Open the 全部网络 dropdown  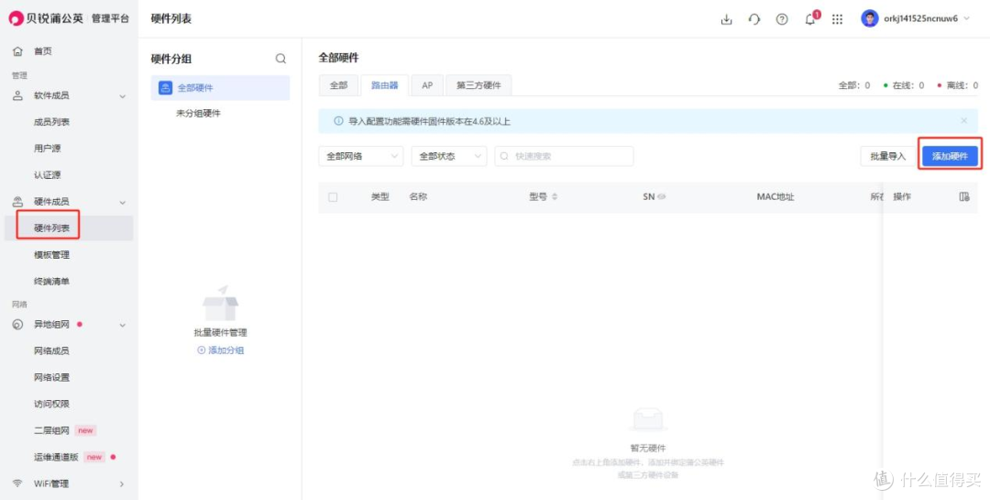(360, 156)
